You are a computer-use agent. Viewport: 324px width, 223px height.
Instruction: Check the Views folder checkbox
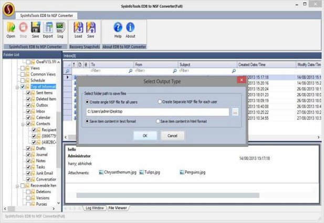(x=23, y=68)
